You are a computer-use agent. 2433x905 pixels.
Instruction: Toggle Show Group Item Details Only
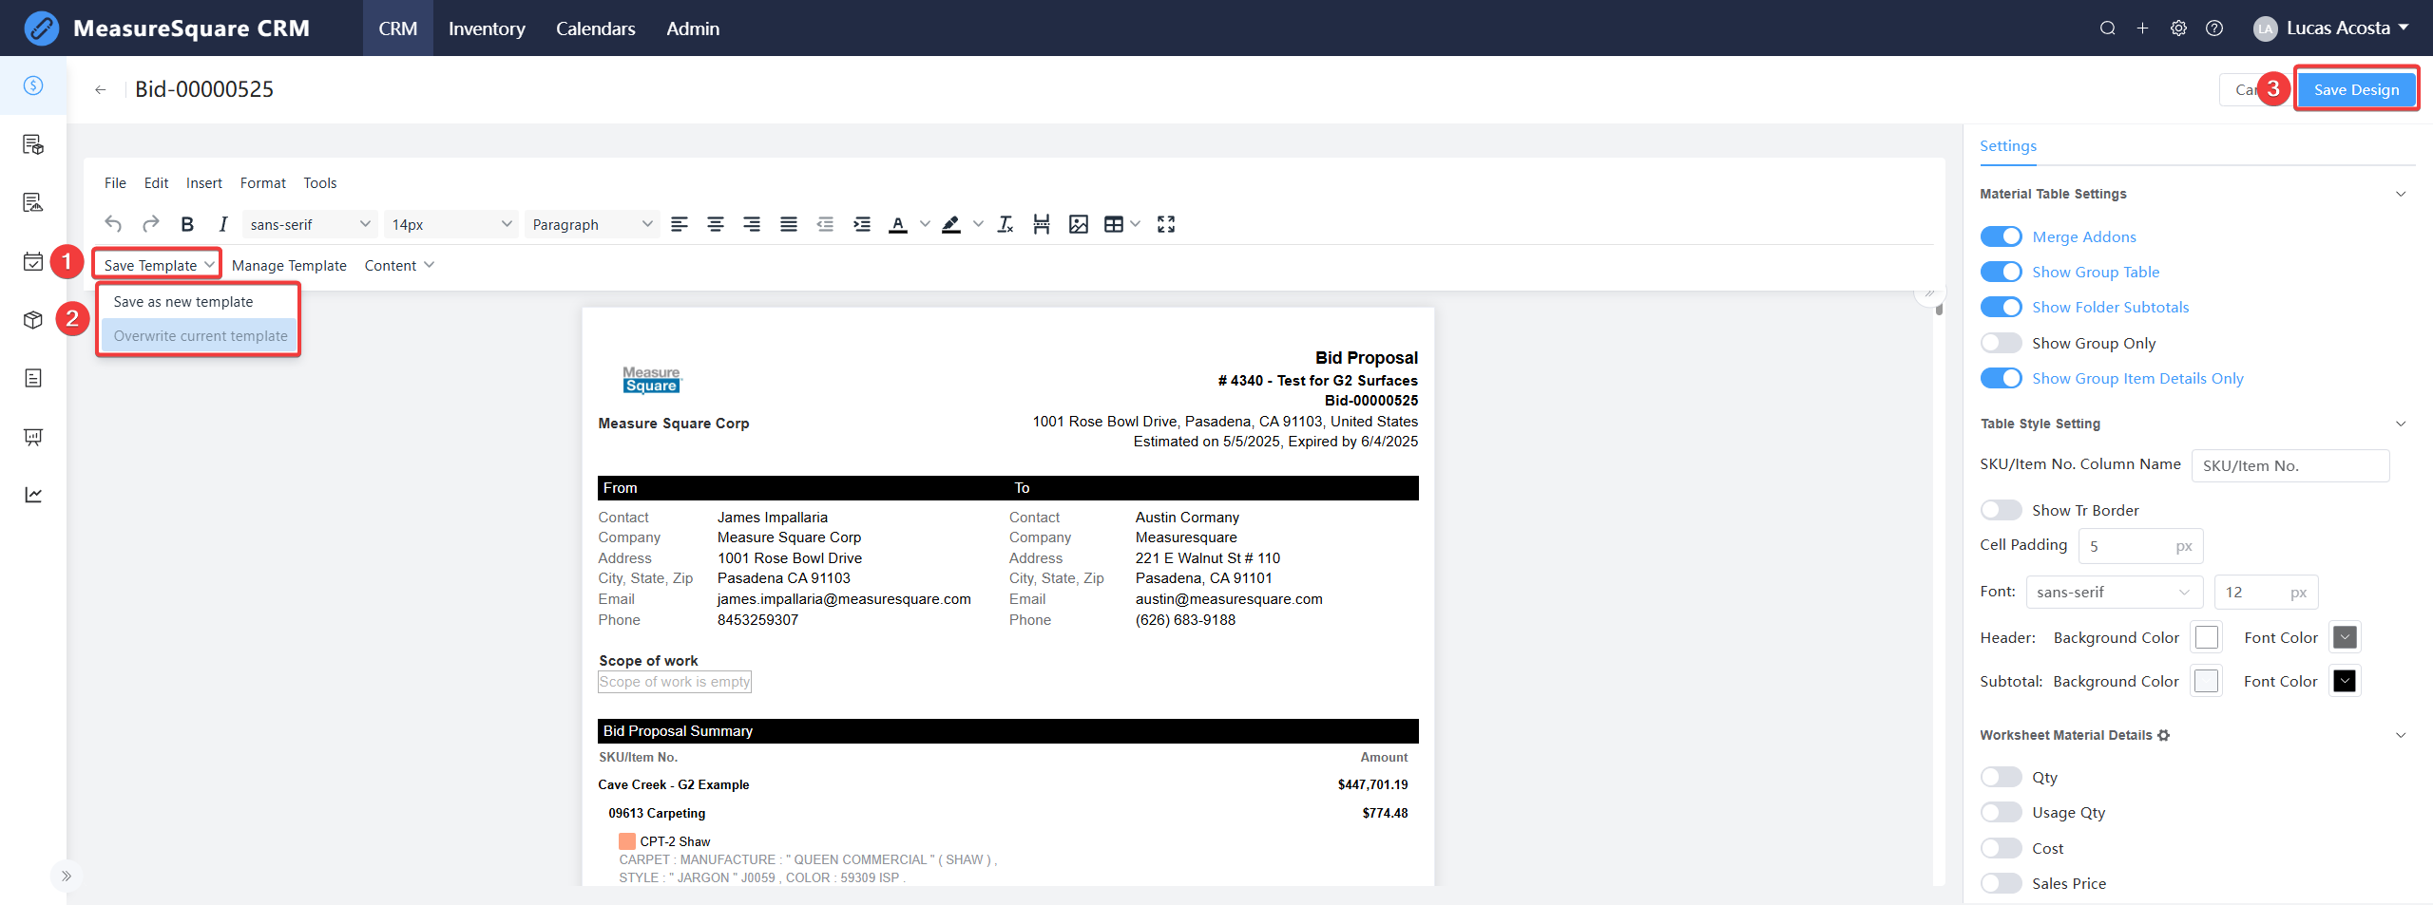(2001, 378)
